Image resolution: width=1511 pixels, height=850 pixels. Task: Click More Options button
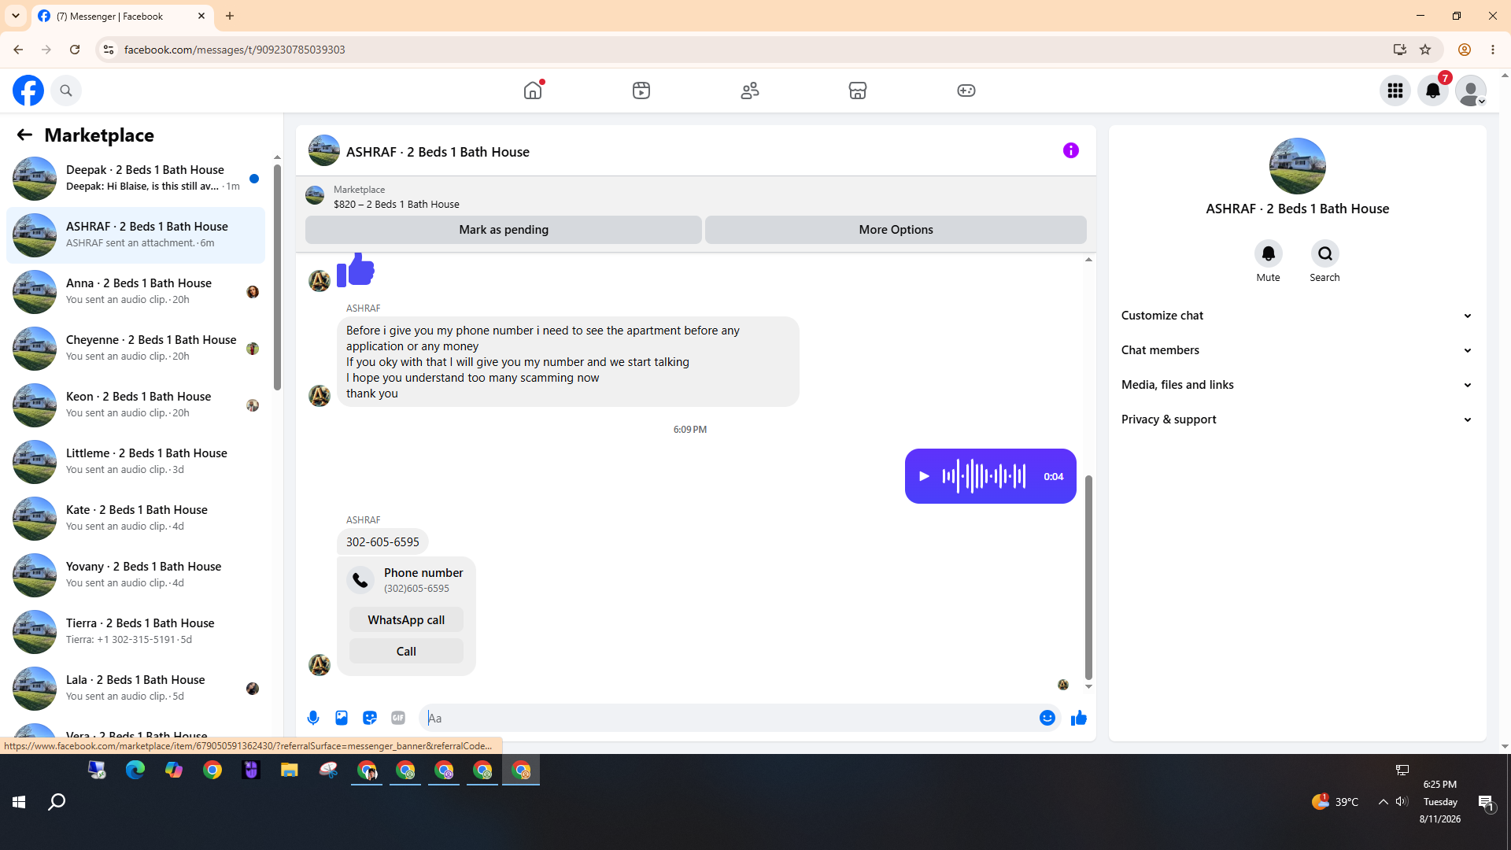pyautogui.click(x=896, y=230)
